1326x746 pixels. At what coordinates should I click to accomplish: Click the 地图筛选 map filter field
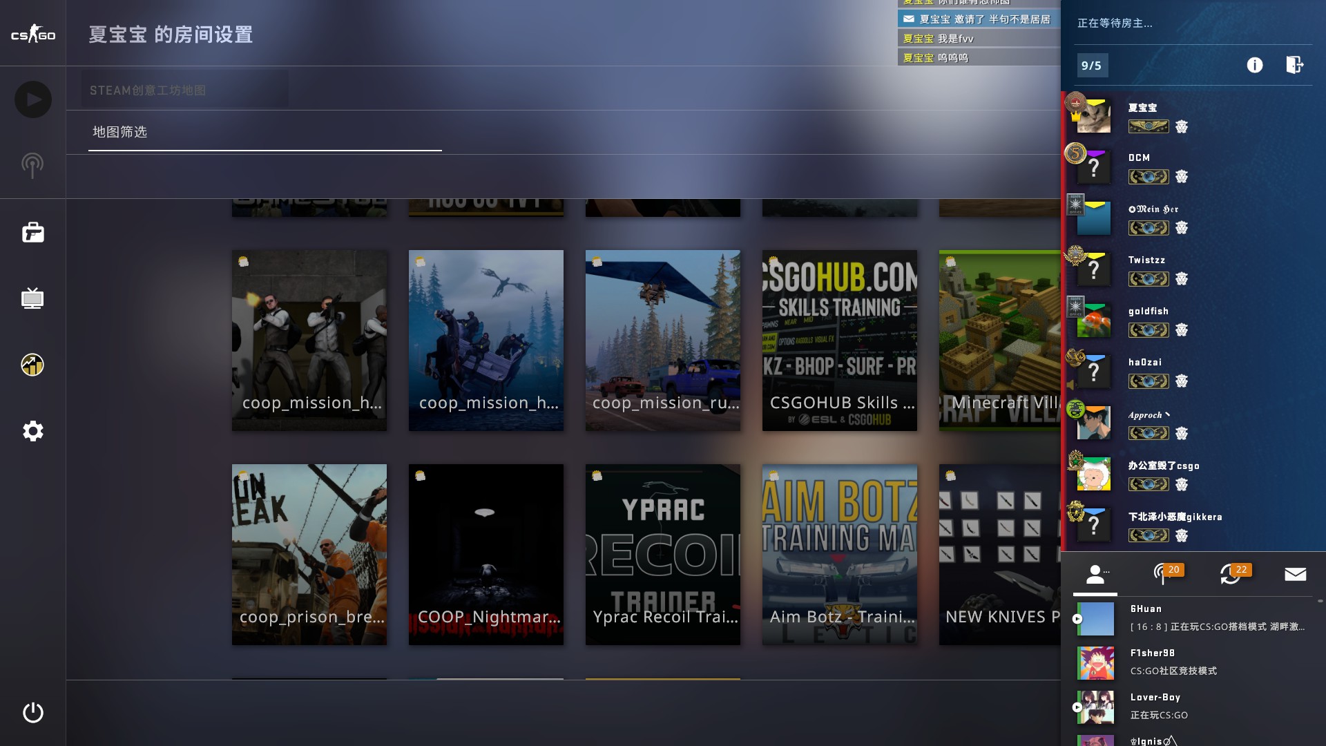click(265, 133)
